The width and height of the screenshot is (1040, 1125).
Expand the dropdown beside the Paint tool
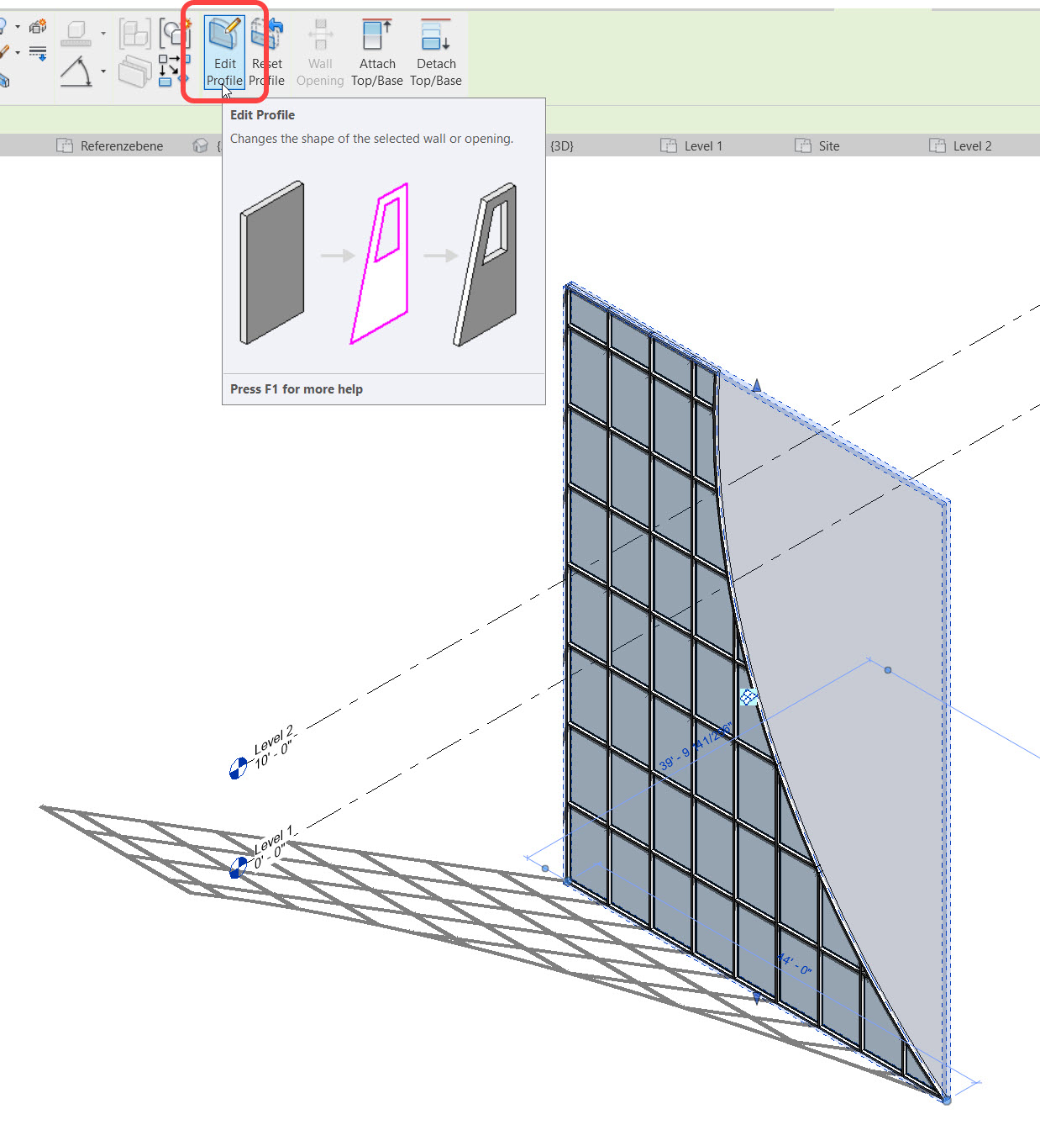click(x=18, y=52)
